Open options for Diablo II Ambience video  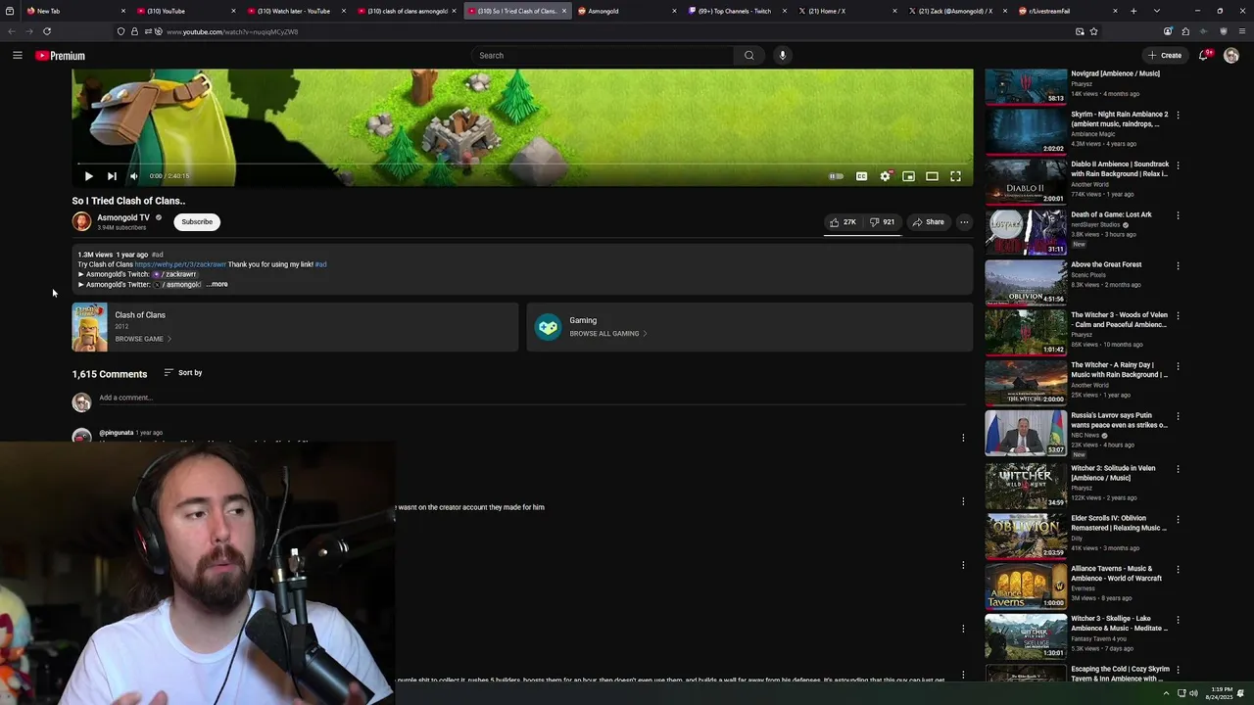[1178, 165]
